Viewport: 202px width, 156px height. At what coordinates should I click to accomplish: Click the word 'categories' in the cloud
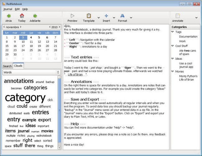pyautogui.click(x=35, y=88)
